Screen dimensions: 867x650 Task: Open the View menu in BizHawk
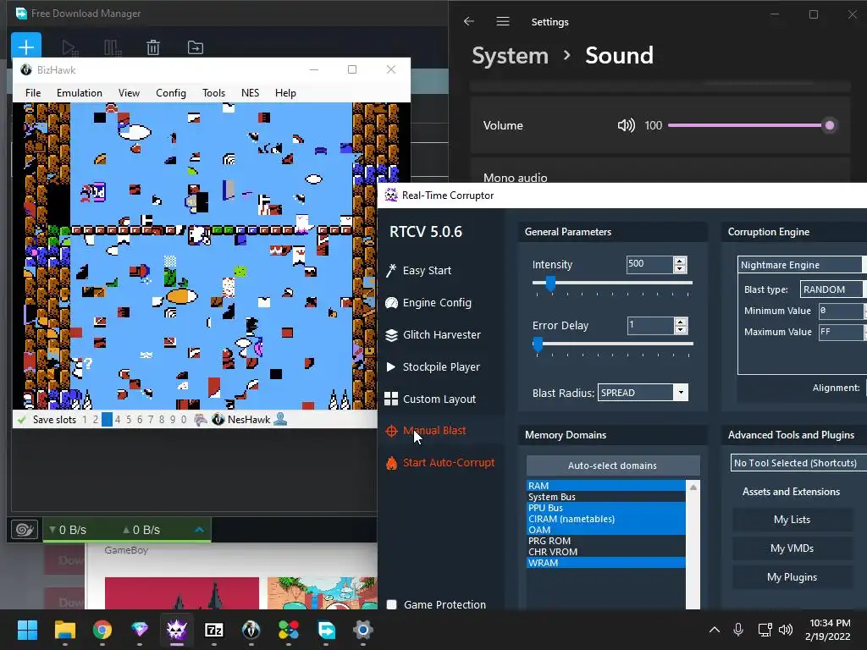point(129,93)
